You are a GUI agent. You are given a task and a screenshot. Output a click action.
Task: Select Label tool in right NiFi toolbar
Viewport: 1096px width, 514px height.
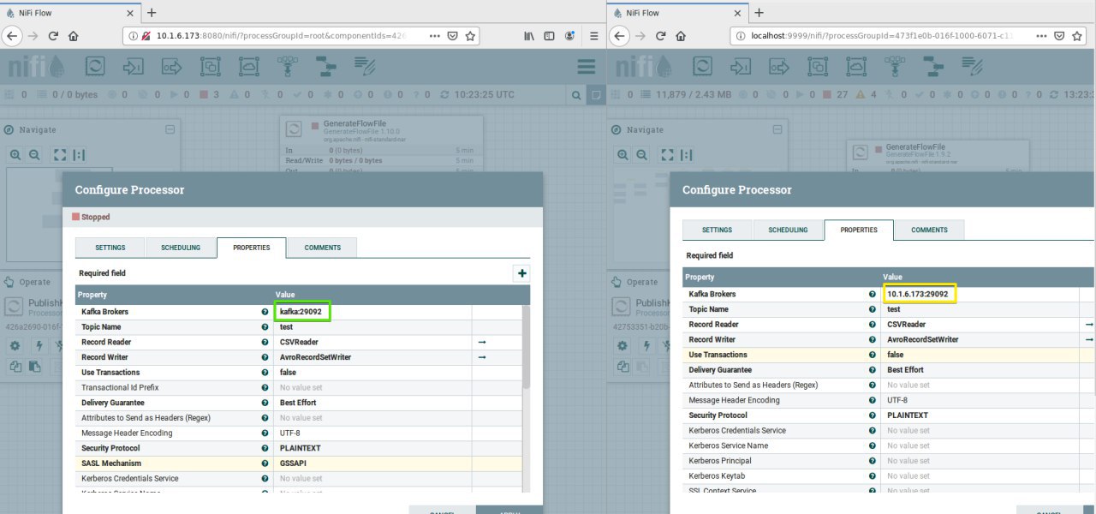972,66
